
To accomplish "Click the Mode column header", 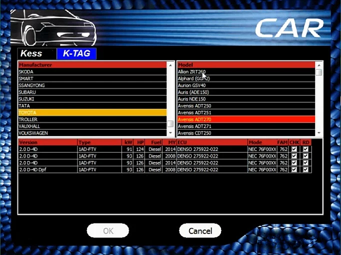I will click(262, 142).
